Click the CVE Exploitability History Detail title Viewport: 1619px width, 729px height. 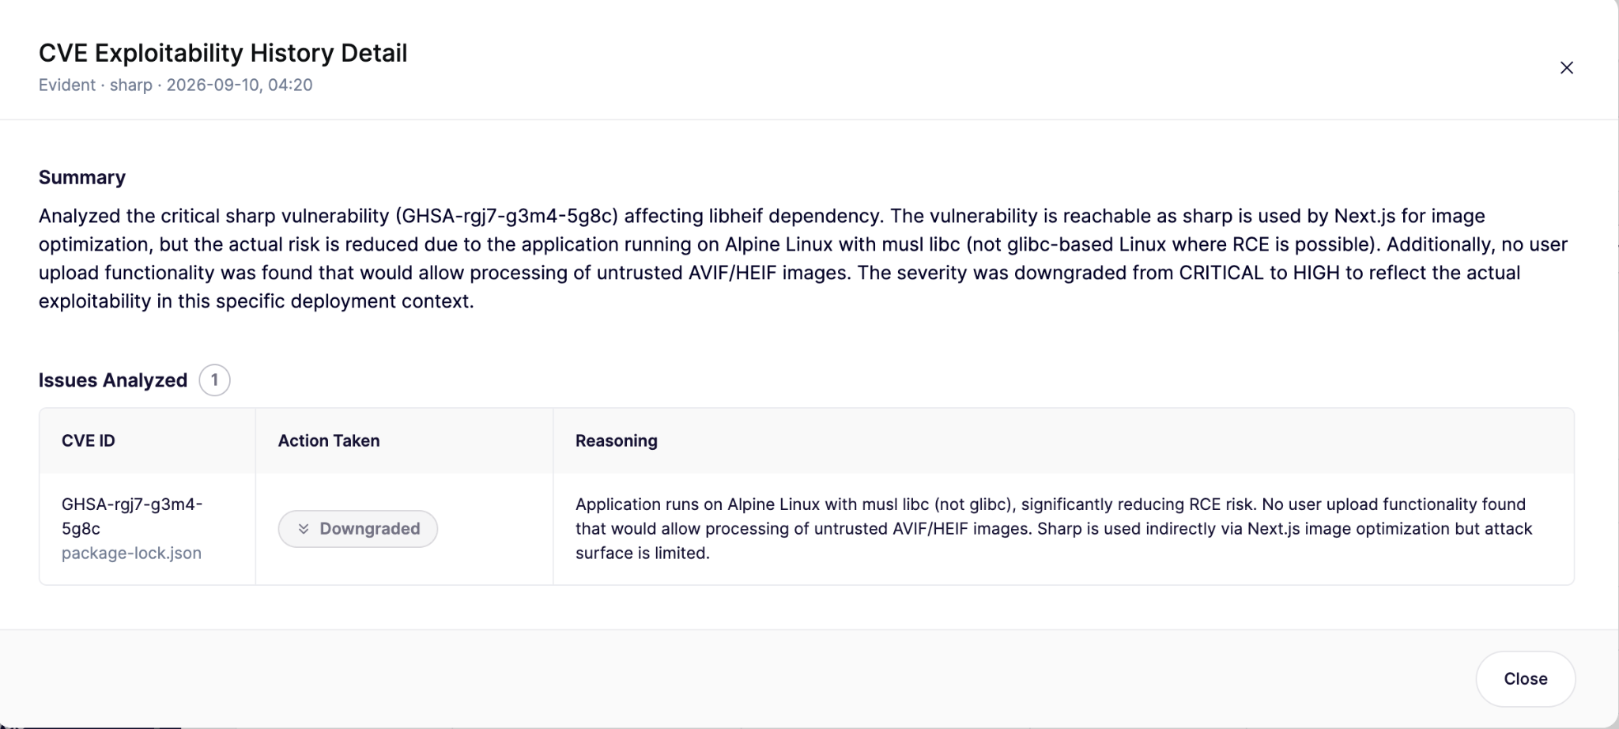[223, 53]
